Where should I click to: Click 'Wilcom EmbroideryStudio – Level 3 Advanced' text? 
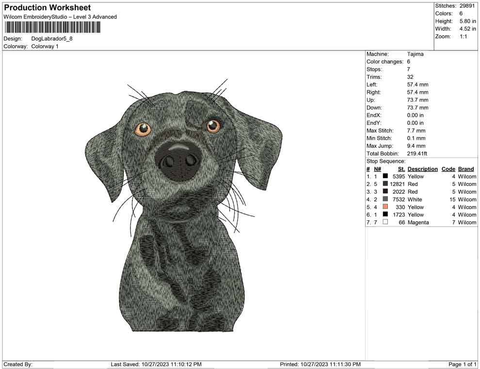tap(60, 17)
